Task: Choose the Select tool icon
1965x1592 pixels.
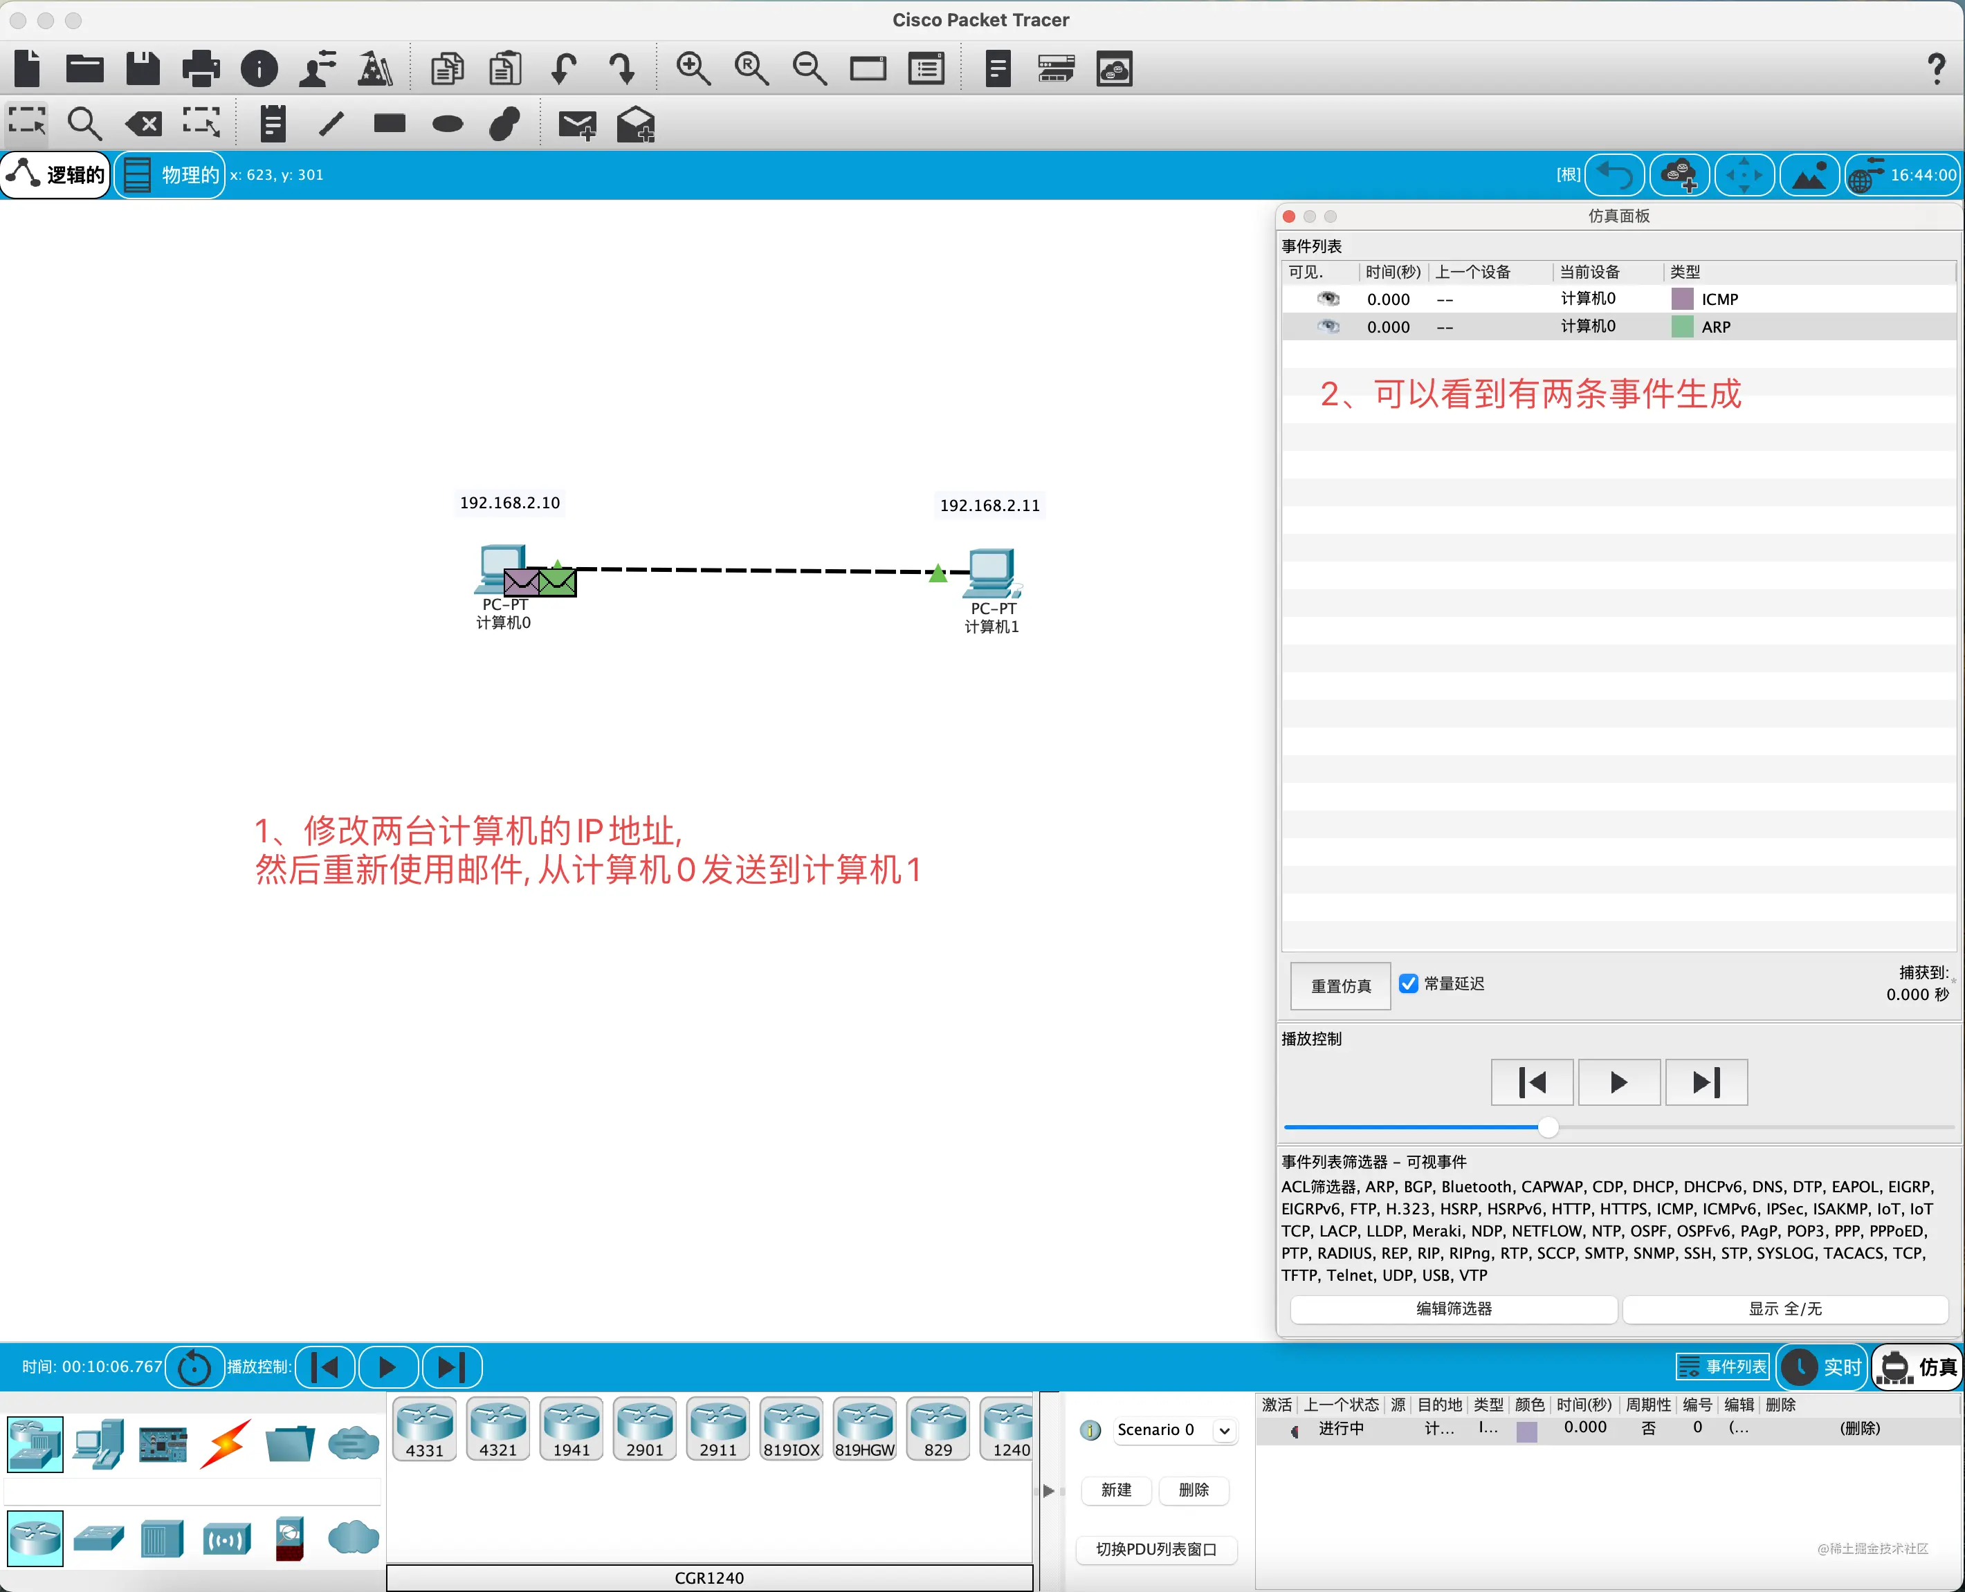Action: (26, 122)
